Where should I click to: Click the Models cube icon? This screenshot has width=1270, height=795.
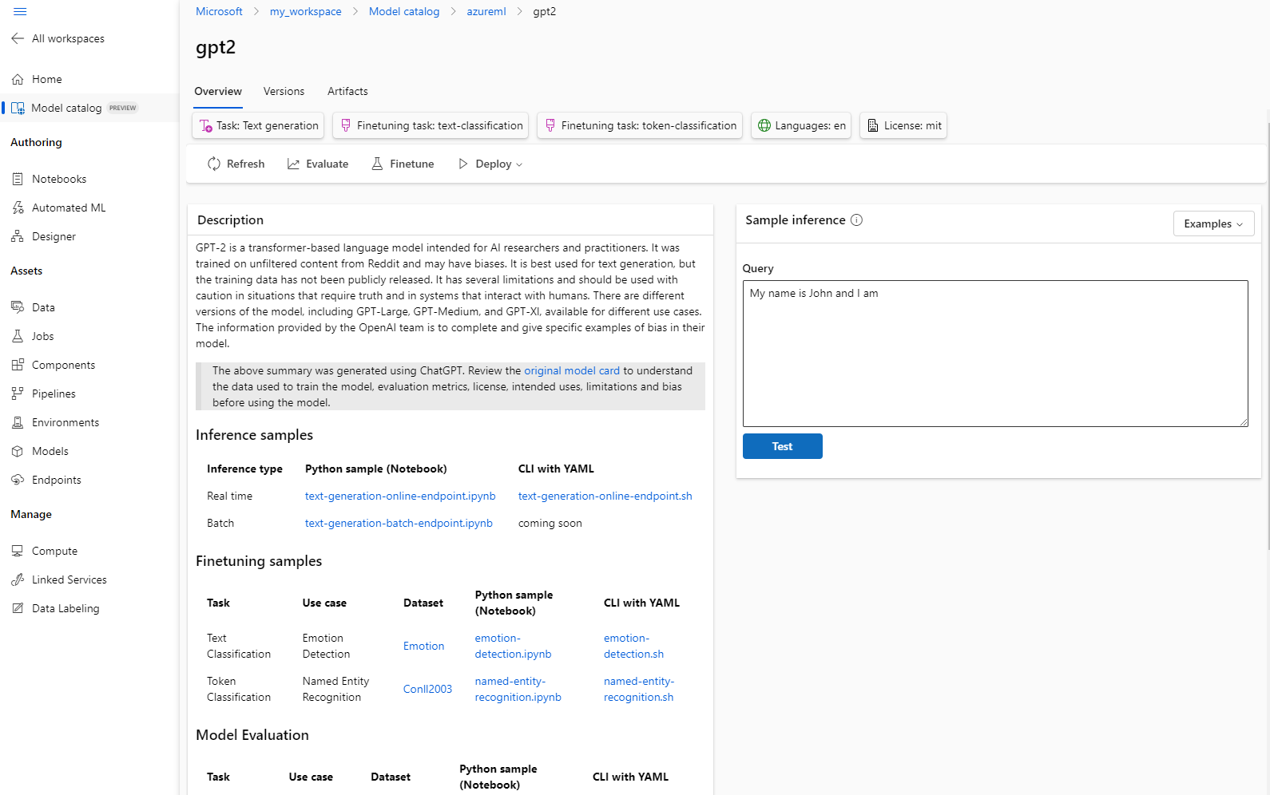tap(18, 451)
